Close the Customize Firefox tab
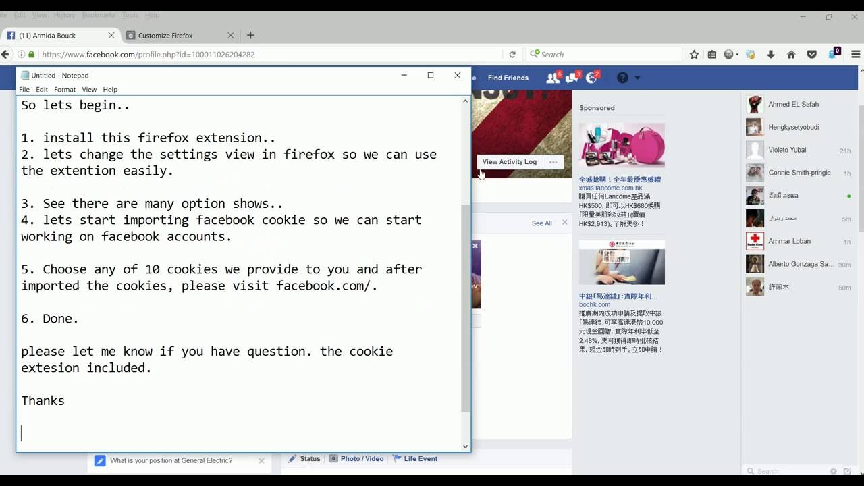The height and width of the screenshot is (486, 864). [x=230, y=36]
